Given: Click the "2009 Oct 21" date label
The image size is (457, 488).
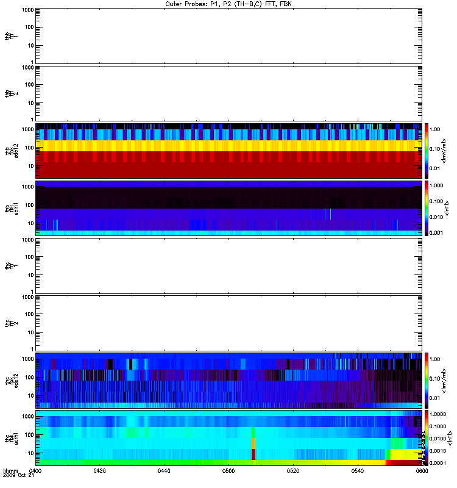Looking at the screenshot, I should [18, 476].
